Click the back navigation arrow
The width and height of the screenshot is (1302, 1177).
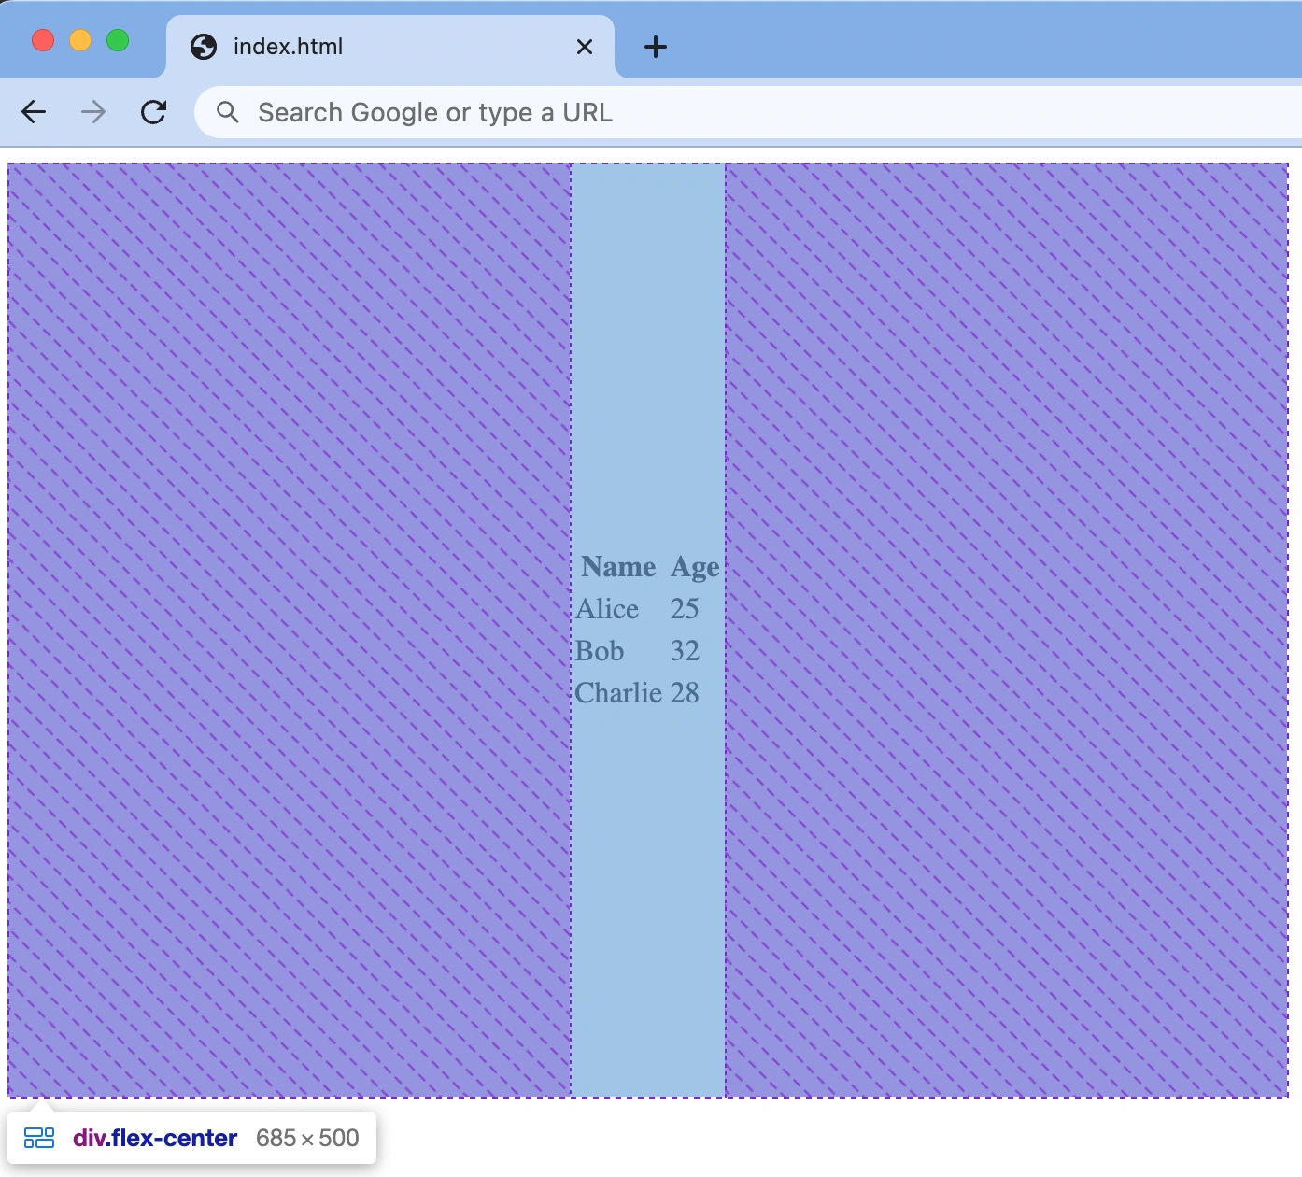tap(34, 112)
